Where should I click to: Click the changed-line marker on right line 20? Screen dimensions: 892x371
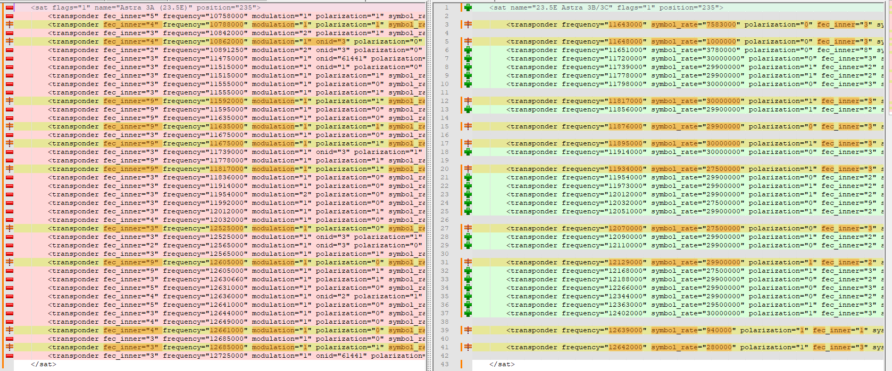[x=468, y=169]
